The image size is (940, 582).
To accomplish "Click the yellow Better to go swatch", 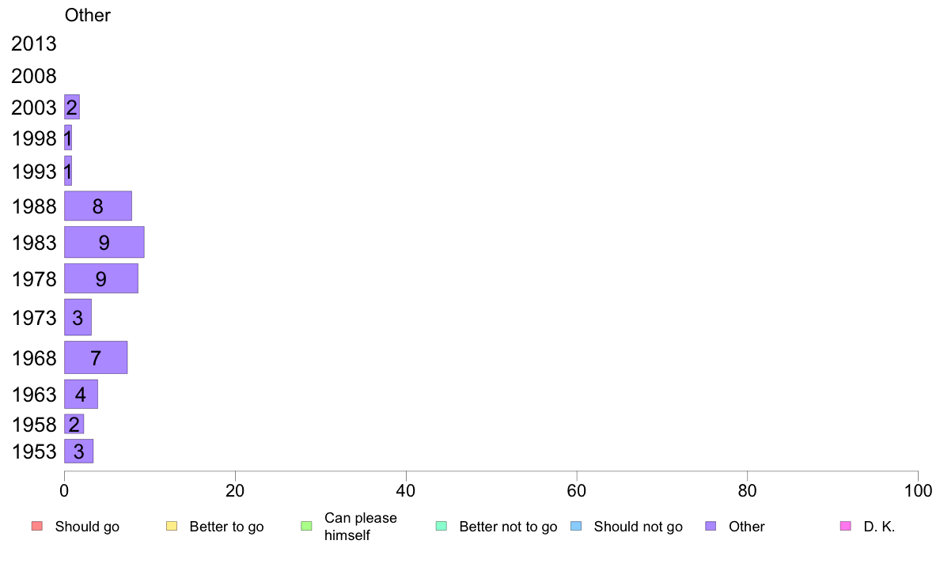I will 172,527.
